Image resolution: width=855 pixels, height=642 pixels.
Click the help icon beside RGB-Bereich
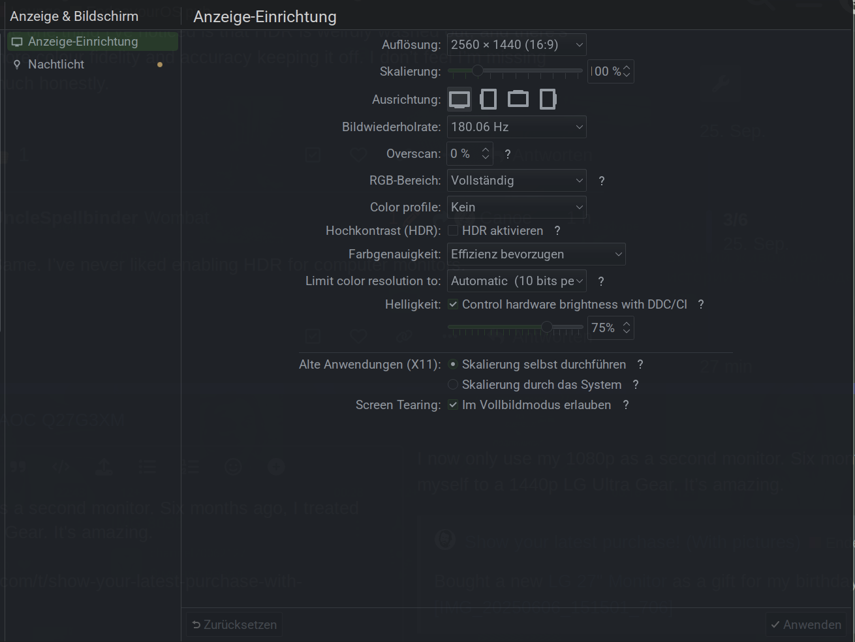click(601, 181)
